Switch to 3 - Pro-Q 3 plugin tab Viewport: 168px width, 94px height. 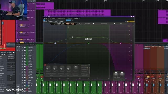click(70, 18)
